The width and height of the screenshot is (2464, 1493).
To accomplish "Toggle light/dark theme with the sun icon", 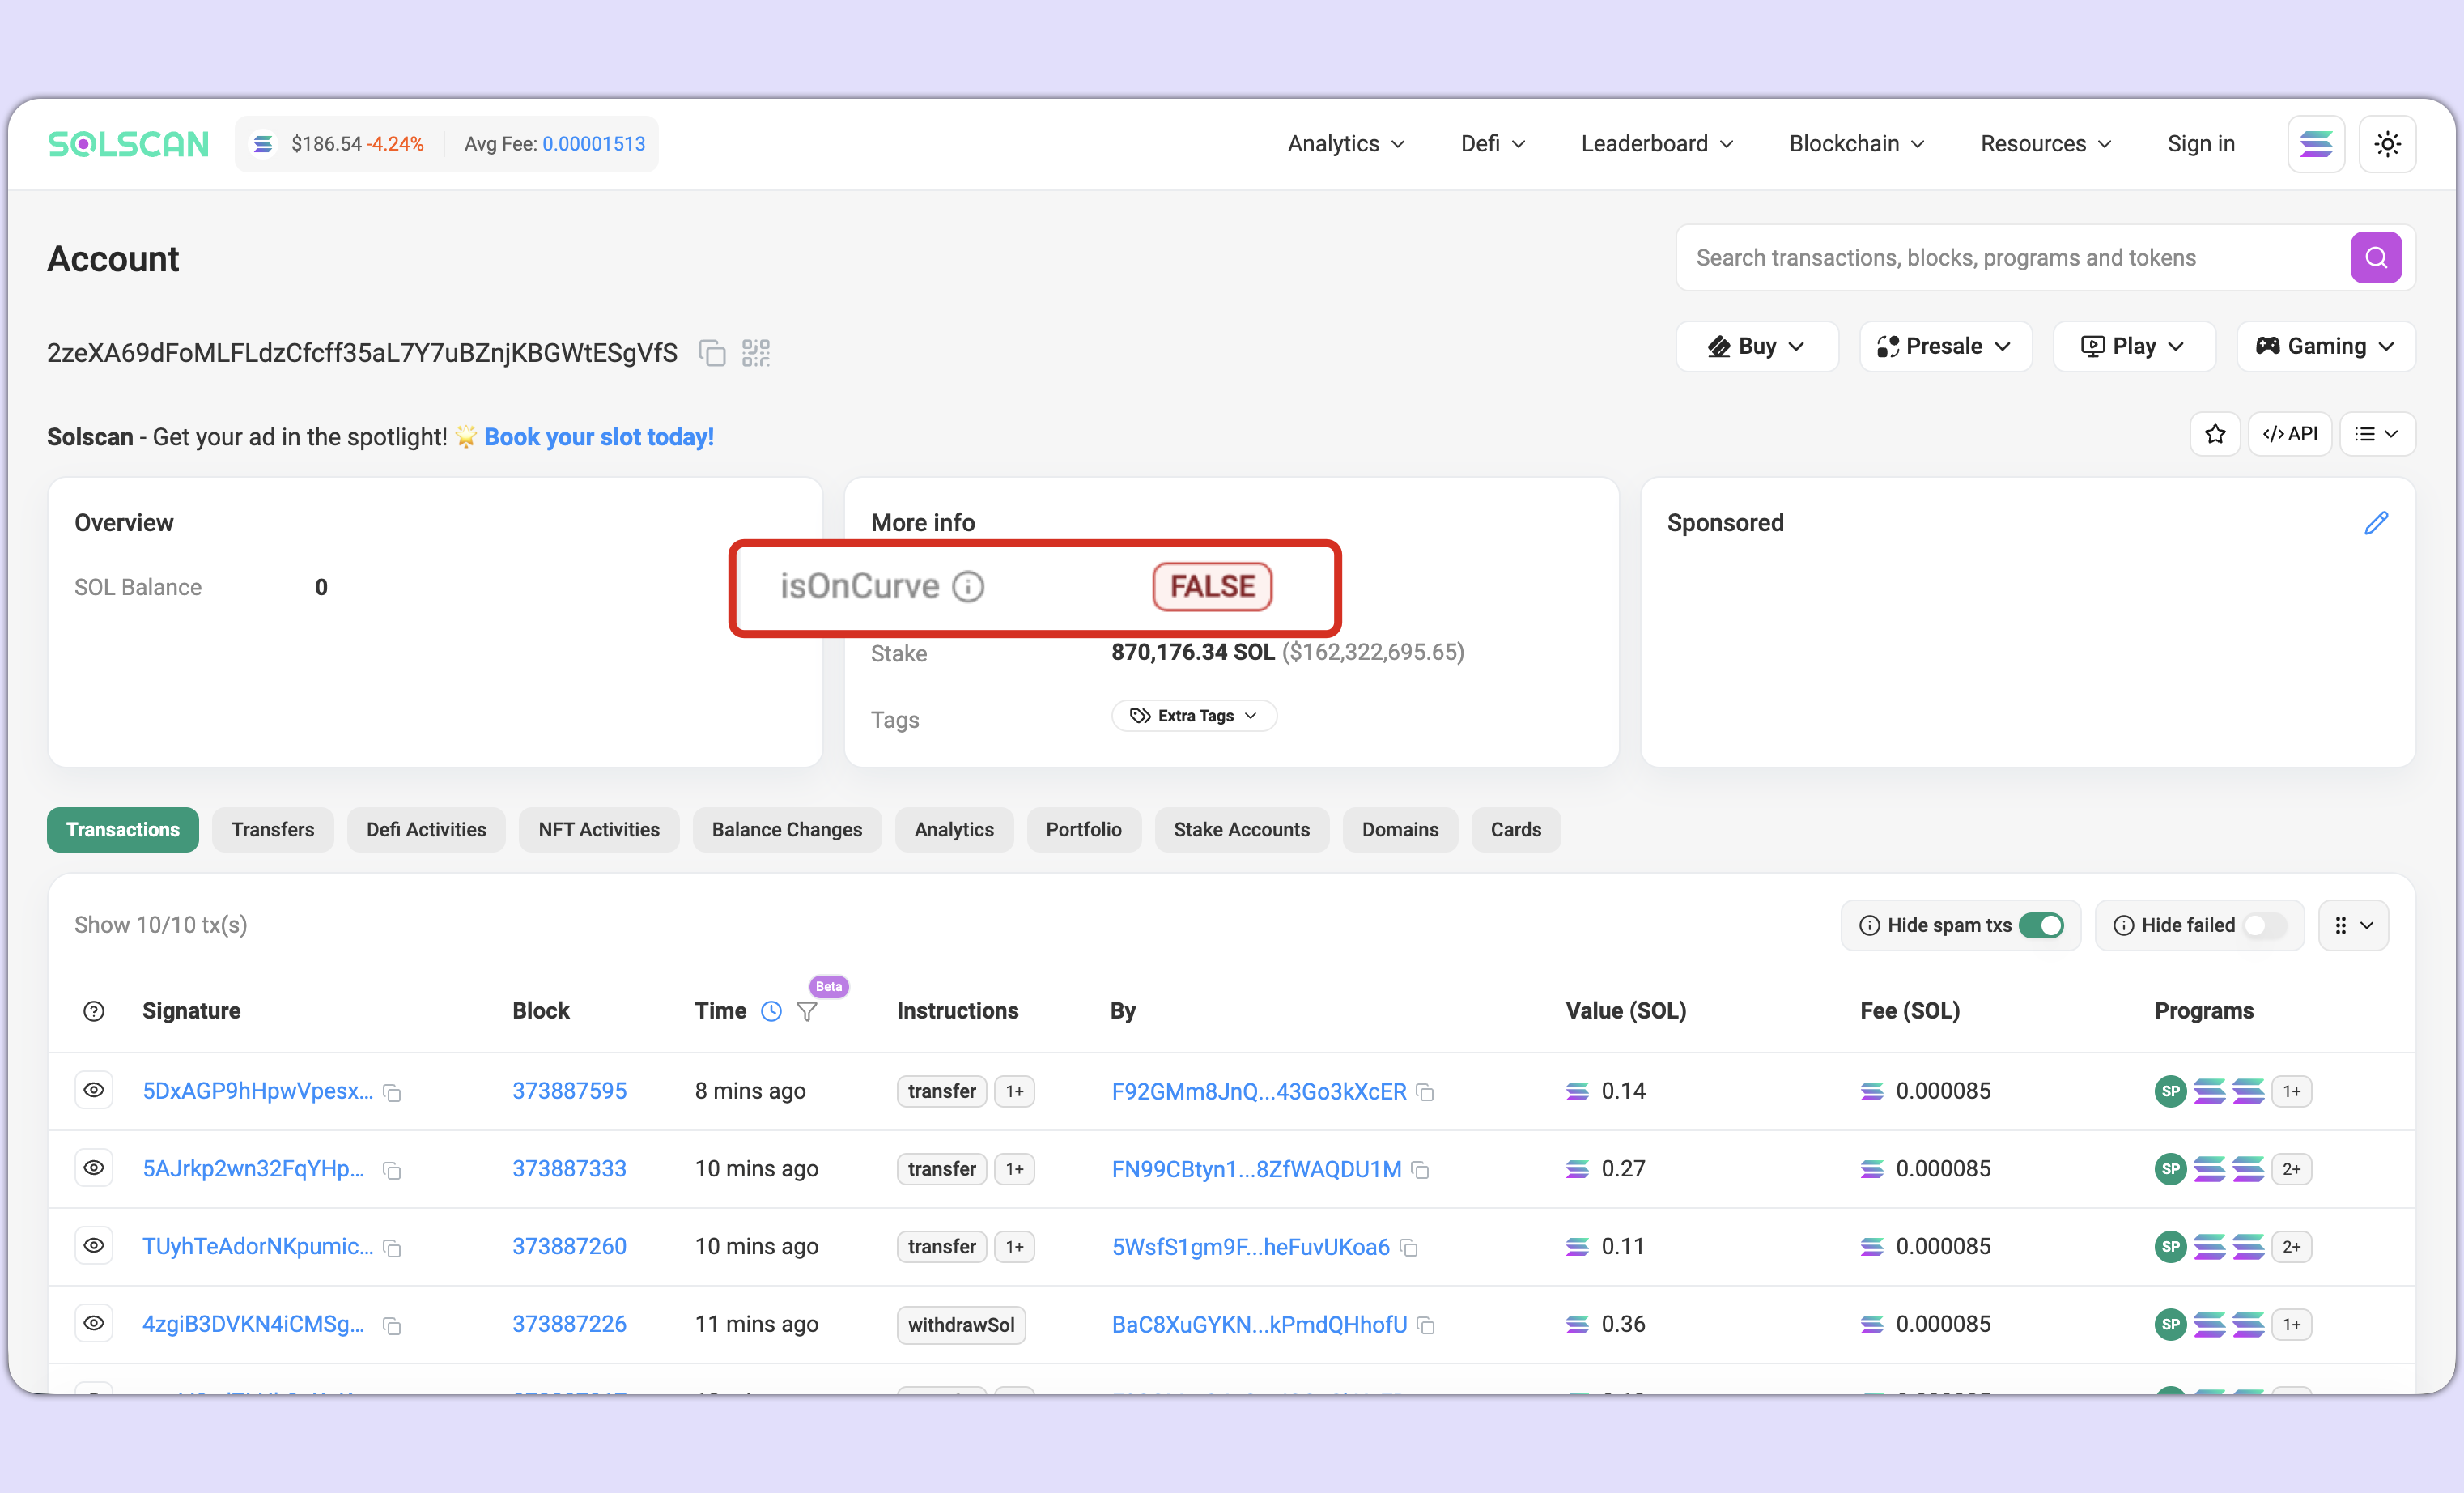I will [x=2388, y=144].
